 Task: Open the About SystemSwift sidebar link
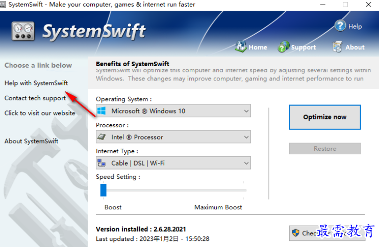point(32,141)
